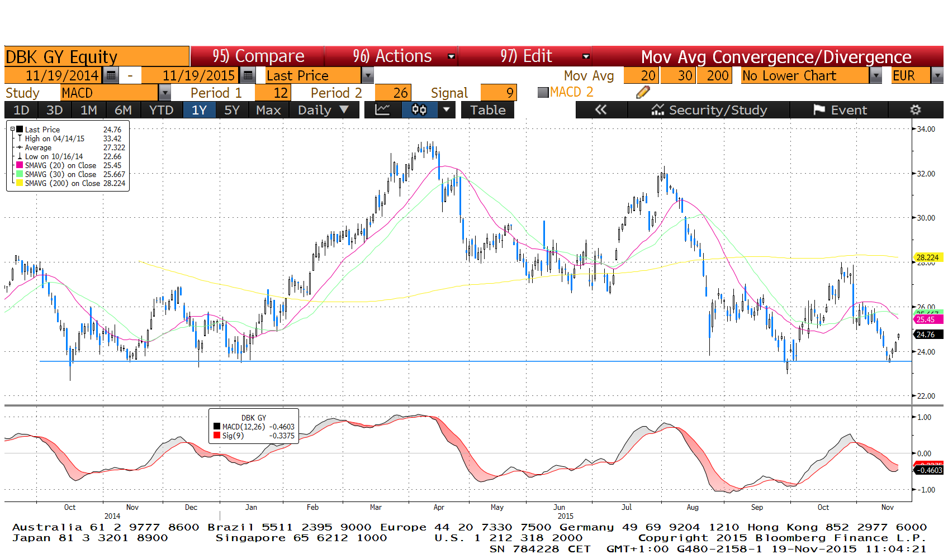Click 'High on 04/14/15' legend row
Image resolution: width=948 pixels, height=559 pixels.
[x=67, y=138]
